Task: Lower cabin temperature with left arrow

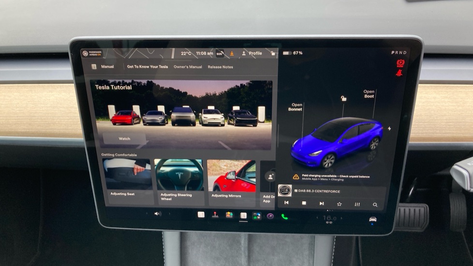Action: [317, 218]
